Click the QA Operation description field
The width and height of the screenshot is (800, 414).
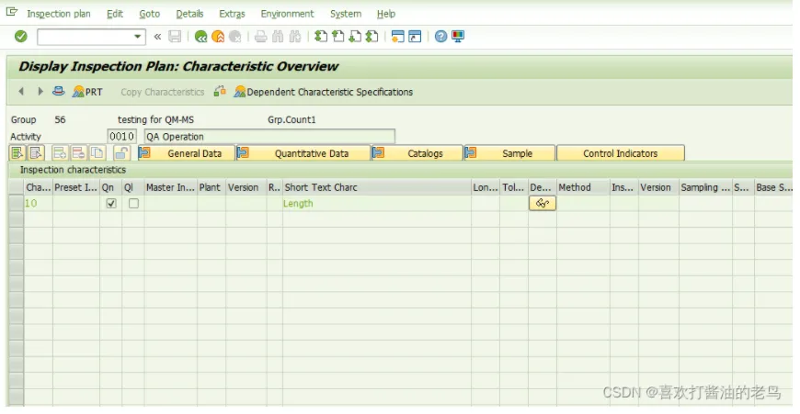pyautogui.click(x=269, y=137)
